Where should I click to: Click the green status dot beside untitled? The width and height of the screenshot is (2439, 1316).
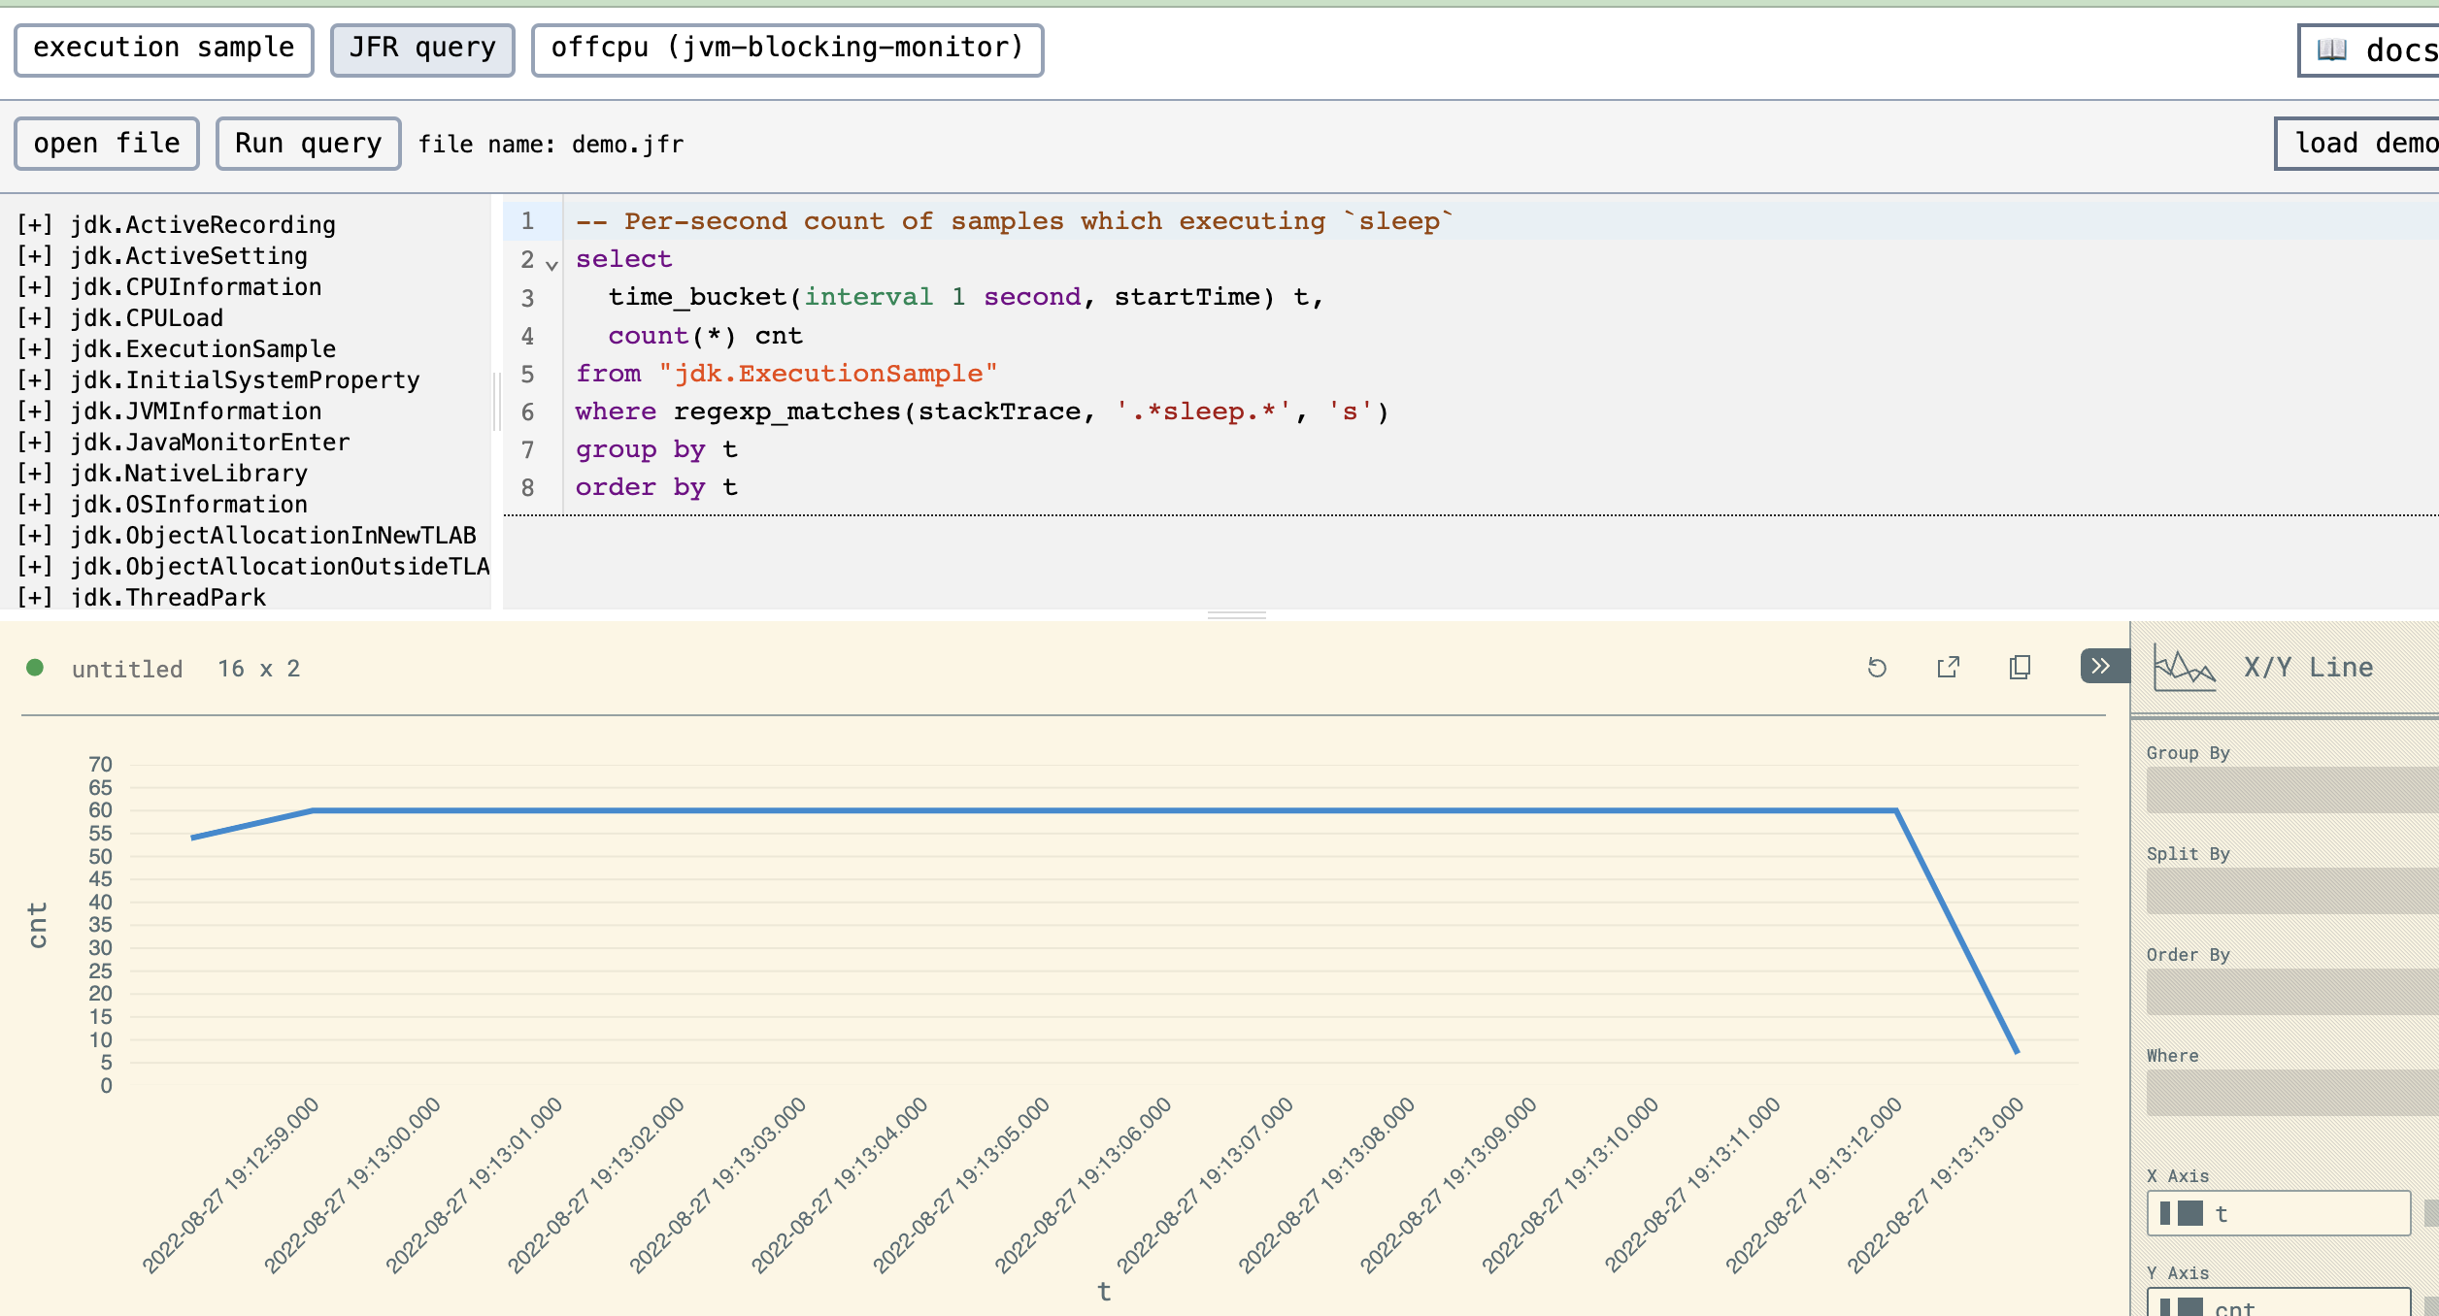(35, 668)
